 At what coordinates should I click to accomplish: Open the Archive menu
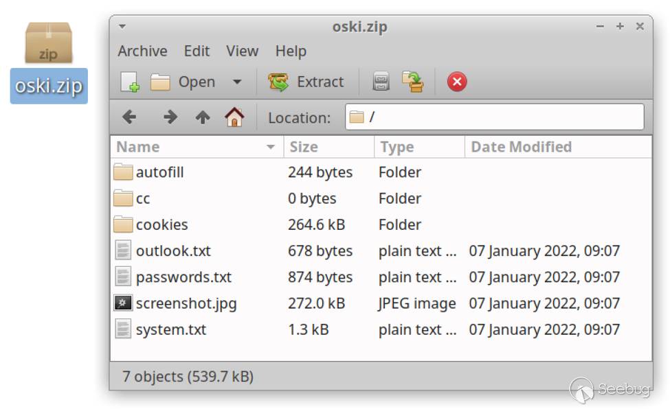(x=142, y=51)
